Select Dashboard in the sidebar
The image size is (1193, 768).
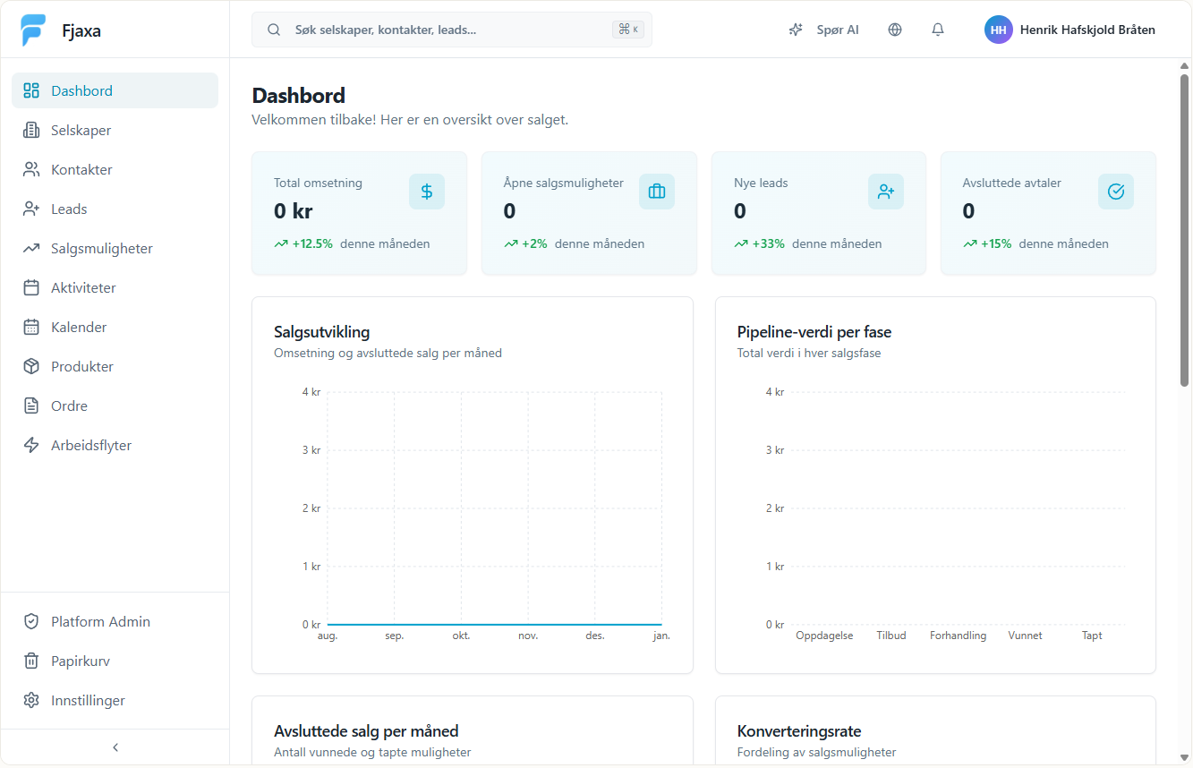(81, 90)
